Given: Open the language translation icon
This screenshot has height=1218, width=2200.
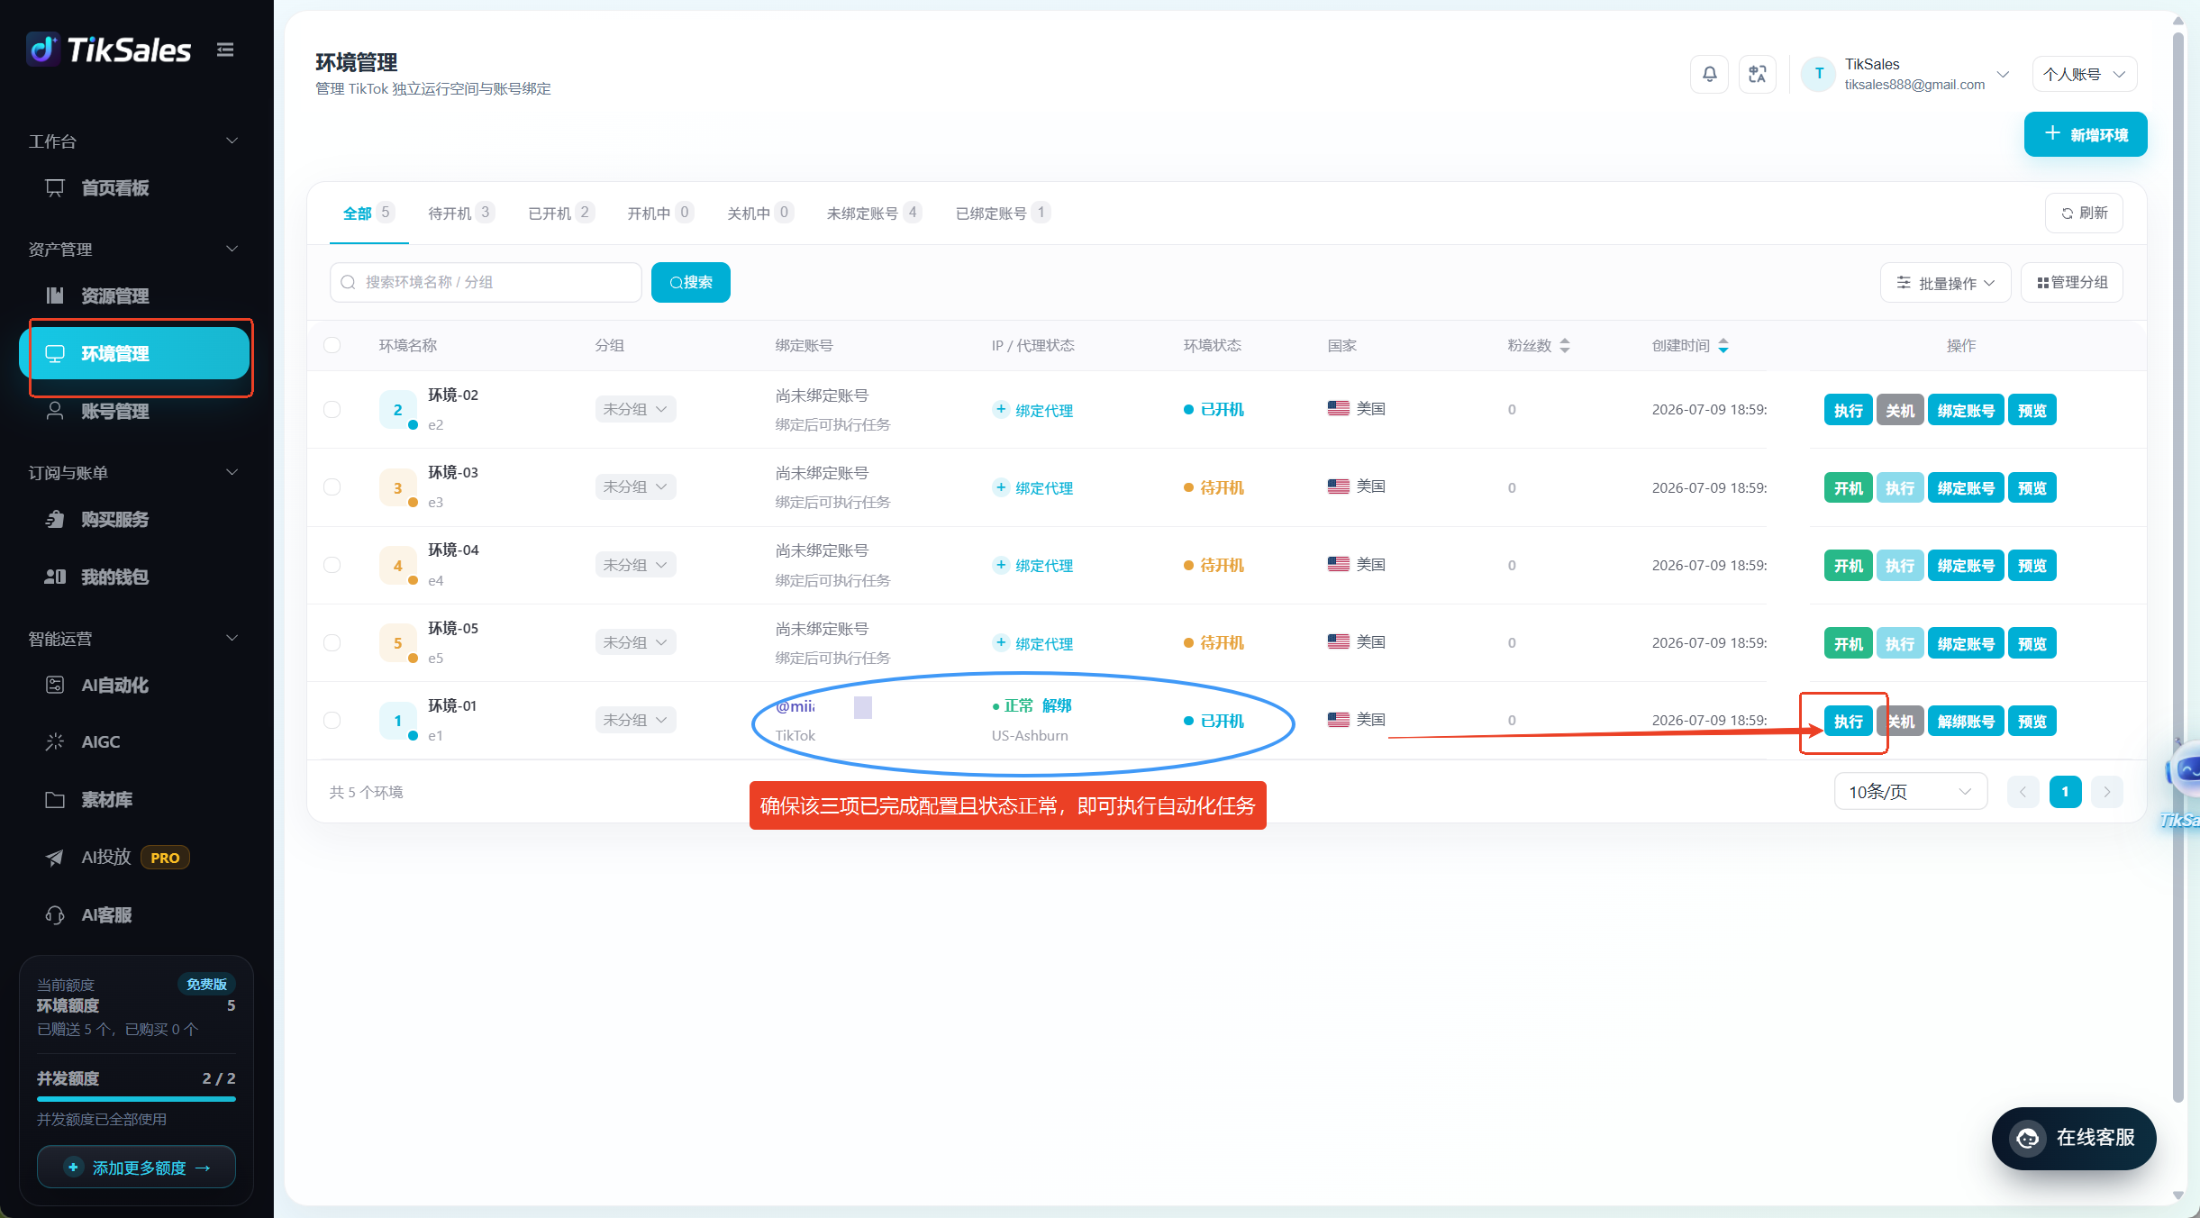Looking at the screenshot, I should [x=1757, y=74].
